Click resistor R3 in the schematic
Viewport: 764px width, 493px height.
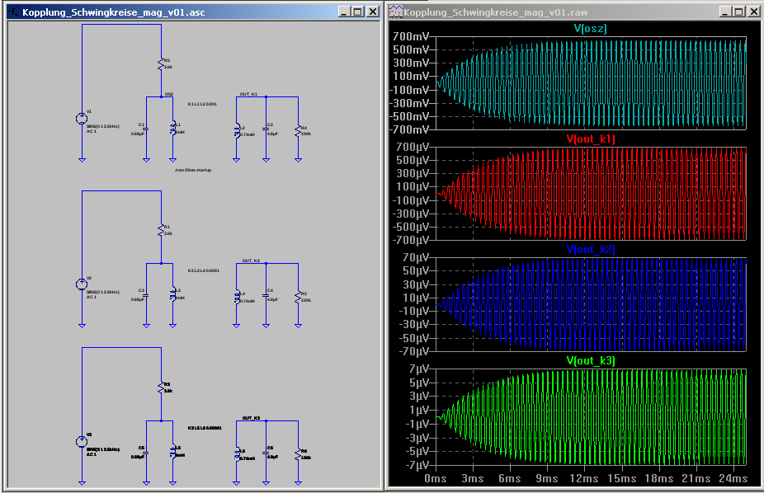click(161, 387)
